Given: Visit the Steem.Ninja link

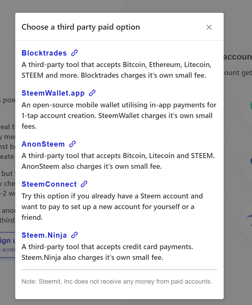Looking at the screenshot, I should click(x=44, y=235).
